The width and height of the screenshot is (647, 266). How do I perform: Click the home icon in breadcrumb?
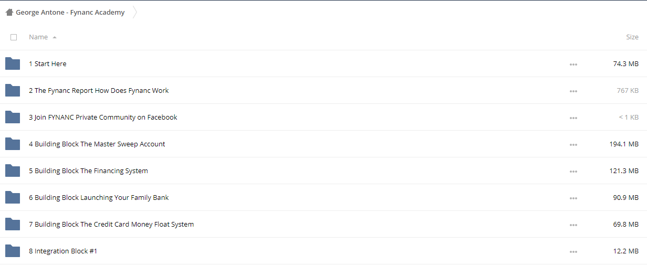click(9, 13)
